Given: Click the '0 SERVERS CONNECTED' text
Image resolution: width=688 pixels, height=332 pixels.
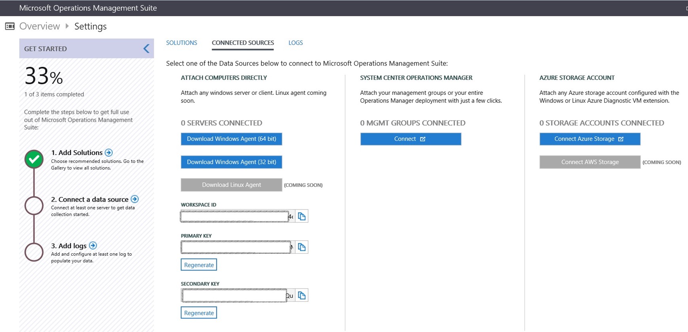Looking at the screenshot, I should pos(222,123).
